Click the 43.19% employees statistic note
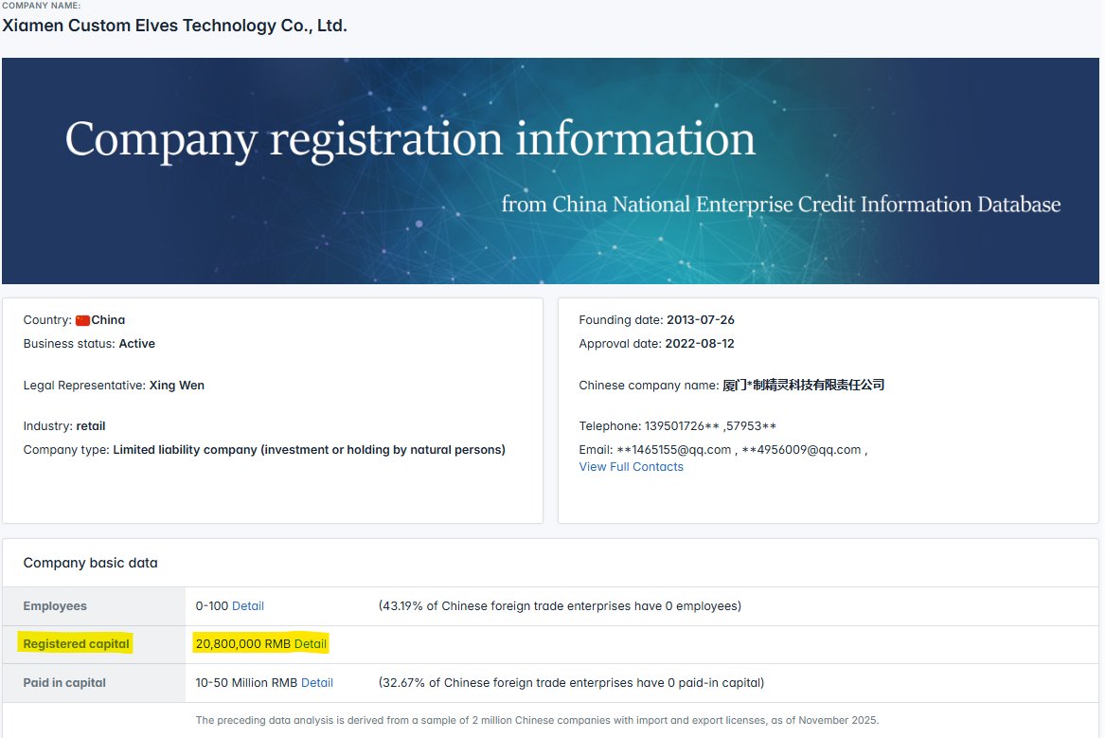The image size is (1105, 738). pos(560,606)
